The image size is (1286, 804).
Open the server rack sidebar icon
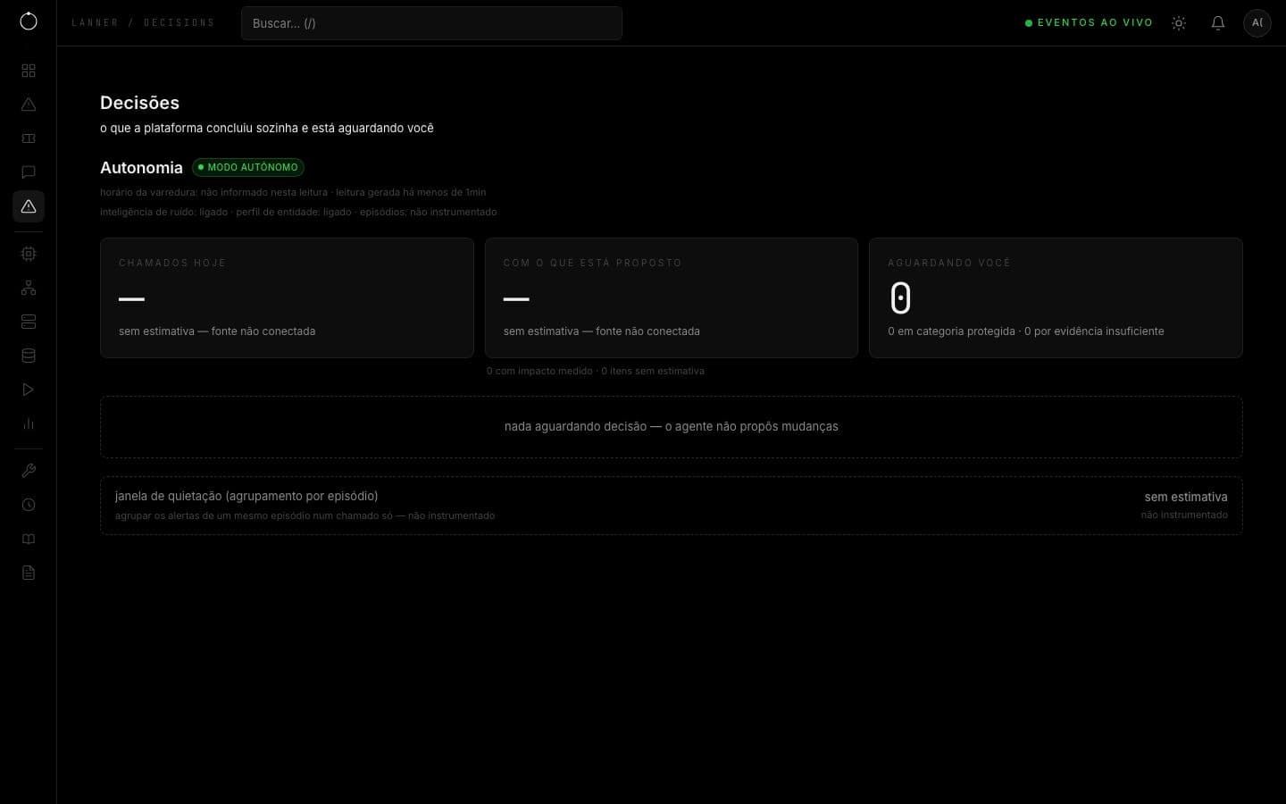29,322
